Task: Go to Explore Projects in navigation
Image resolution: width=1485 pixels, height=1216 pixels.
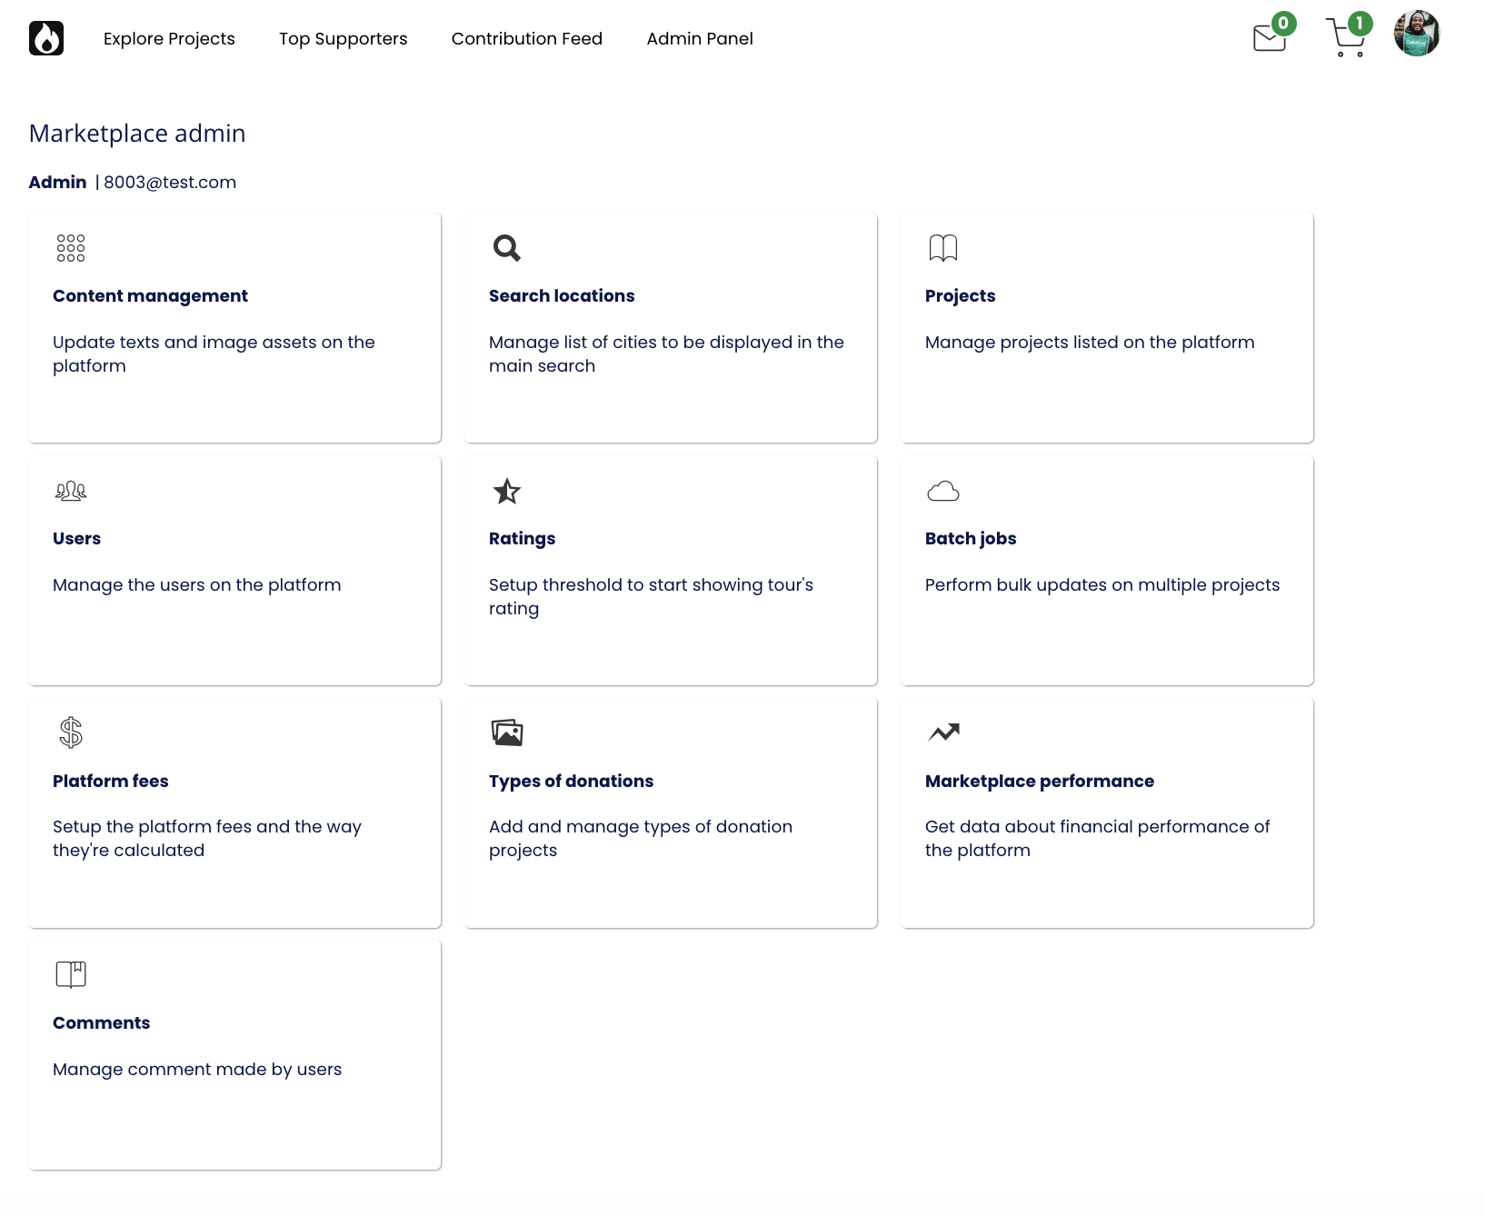Action: tap(169, 39)
